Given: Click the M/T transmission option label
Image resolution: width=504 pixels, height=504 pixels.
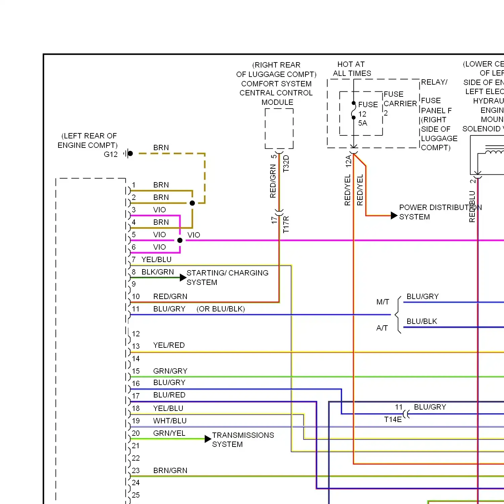Looking at the screenshot, I should tap(383, 302).
